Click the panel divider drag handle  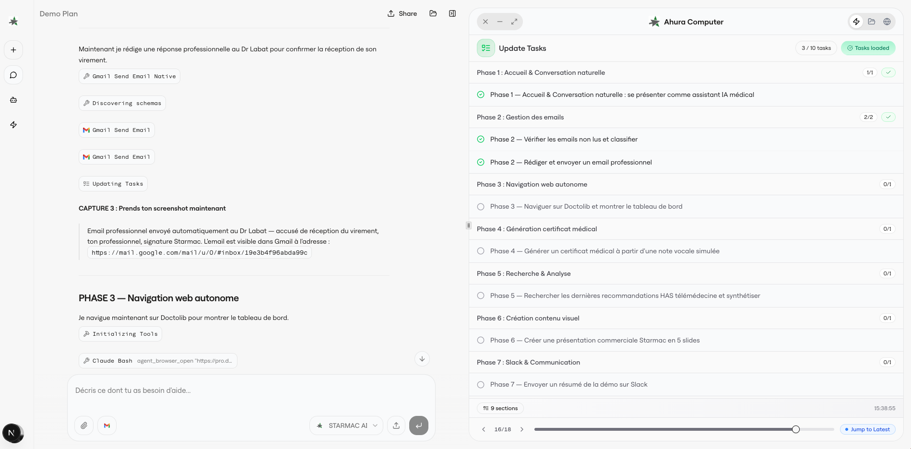click(469, 225)
